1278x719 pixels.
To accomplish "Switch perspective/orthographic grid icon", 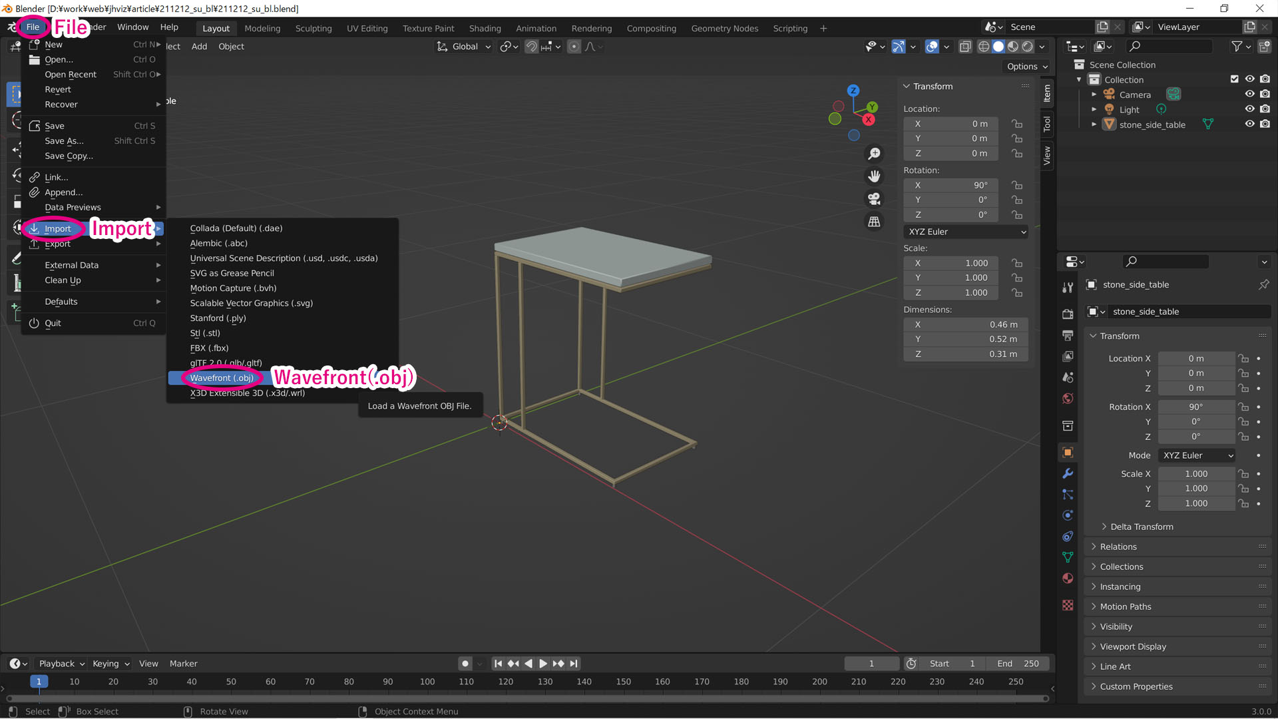I will point(874,222).
